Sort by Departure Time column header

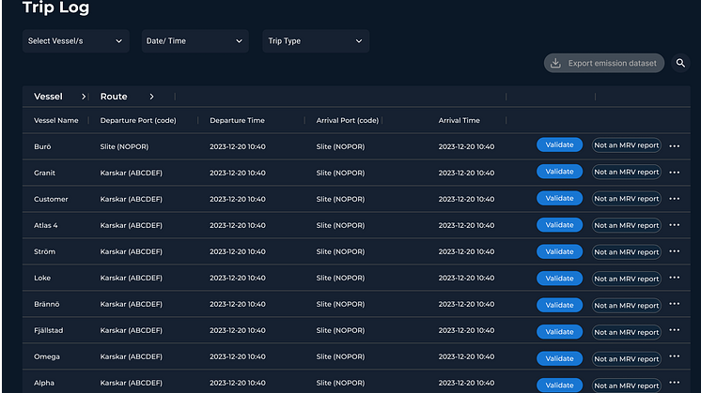(x=237, y=121)
